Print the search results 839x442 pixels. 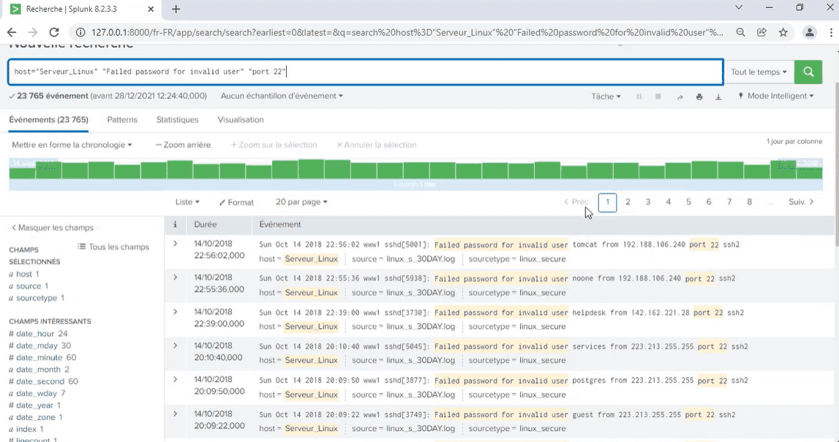coord(699,96)
